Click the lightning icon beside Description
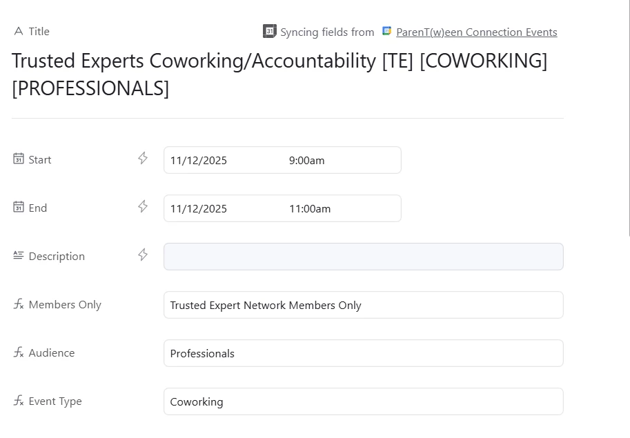 (143, 255)
